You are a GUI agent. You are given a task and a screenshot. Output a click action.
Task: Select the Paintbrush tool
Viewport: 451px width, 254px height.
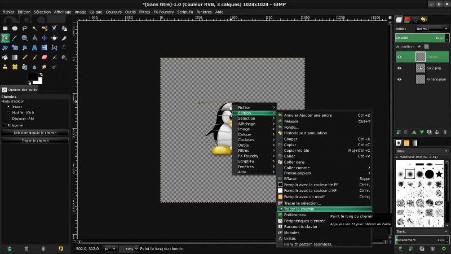(x=34, y=58)
